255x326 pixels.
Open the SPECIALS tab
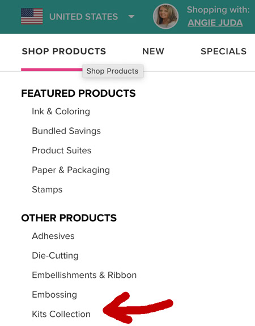[x=224, y=52]
